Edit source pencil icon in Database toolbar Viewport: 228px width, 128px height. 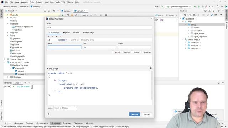pyautogui.click(x=207, y=15)
